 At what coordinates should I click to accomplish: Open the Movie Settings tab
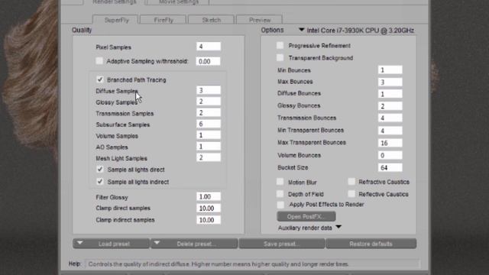[178, 2]
